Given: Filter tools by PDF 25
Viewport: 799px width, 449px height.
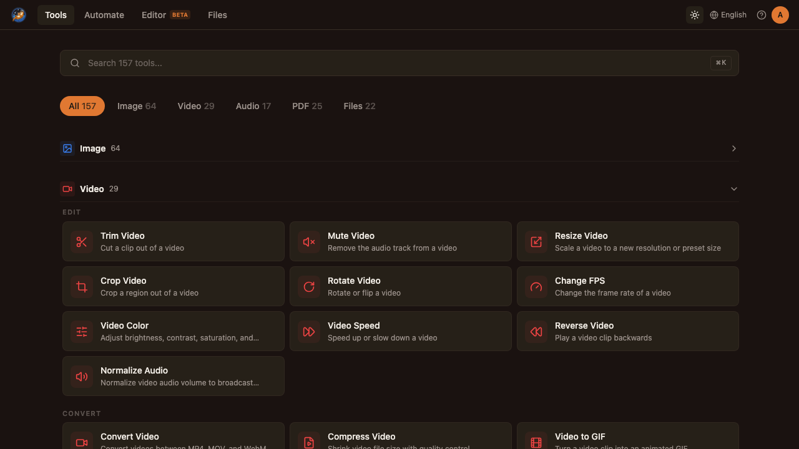Looking at the screenshot, I should [x=307, y=106].
